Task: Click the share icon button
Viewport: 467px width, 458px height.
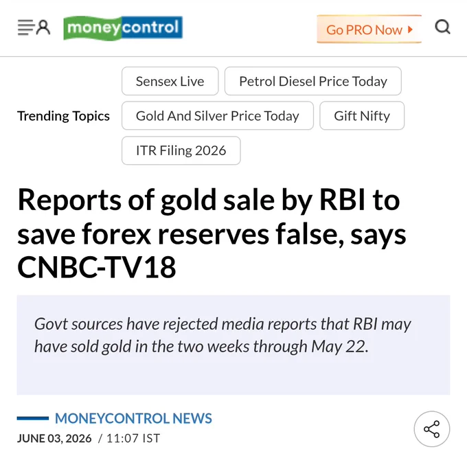Action: pos(431,428)
